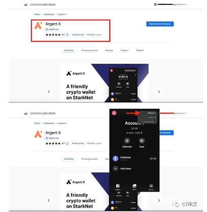
Task: Click the Ethereum token row
Action: pyautogui.click(x=134, y=158)
